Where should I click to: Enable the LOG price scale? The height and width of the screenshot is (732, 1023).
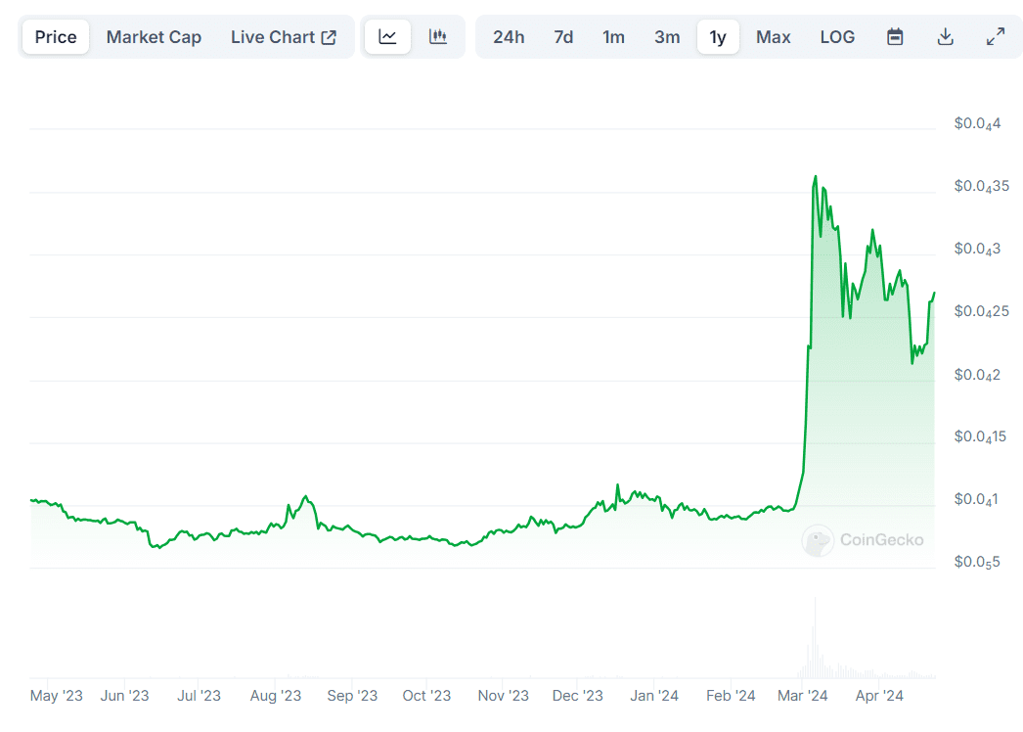[x=837, y=36]
